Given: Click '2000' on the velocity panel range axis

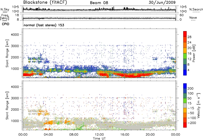Looking at the screenshot, I should 15,109.
